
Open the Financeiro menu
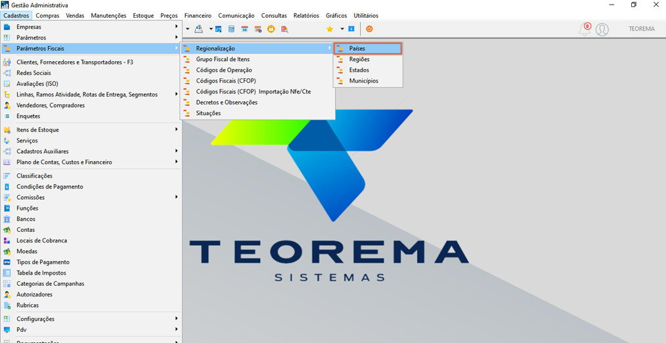point(198,16)
